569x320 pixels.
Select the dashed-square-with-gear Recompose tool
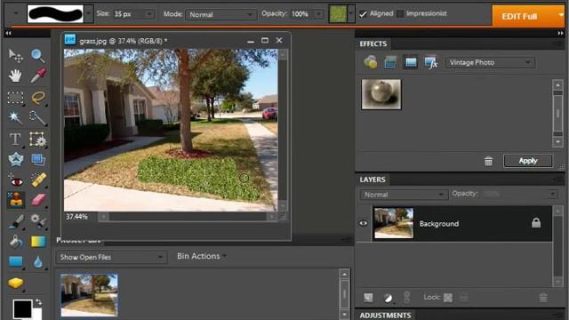coord(37,139)
